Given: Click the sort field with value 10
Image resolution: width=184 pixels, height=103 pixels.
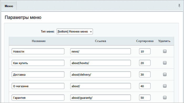Looking at the screenshot, I should point(145,51).
